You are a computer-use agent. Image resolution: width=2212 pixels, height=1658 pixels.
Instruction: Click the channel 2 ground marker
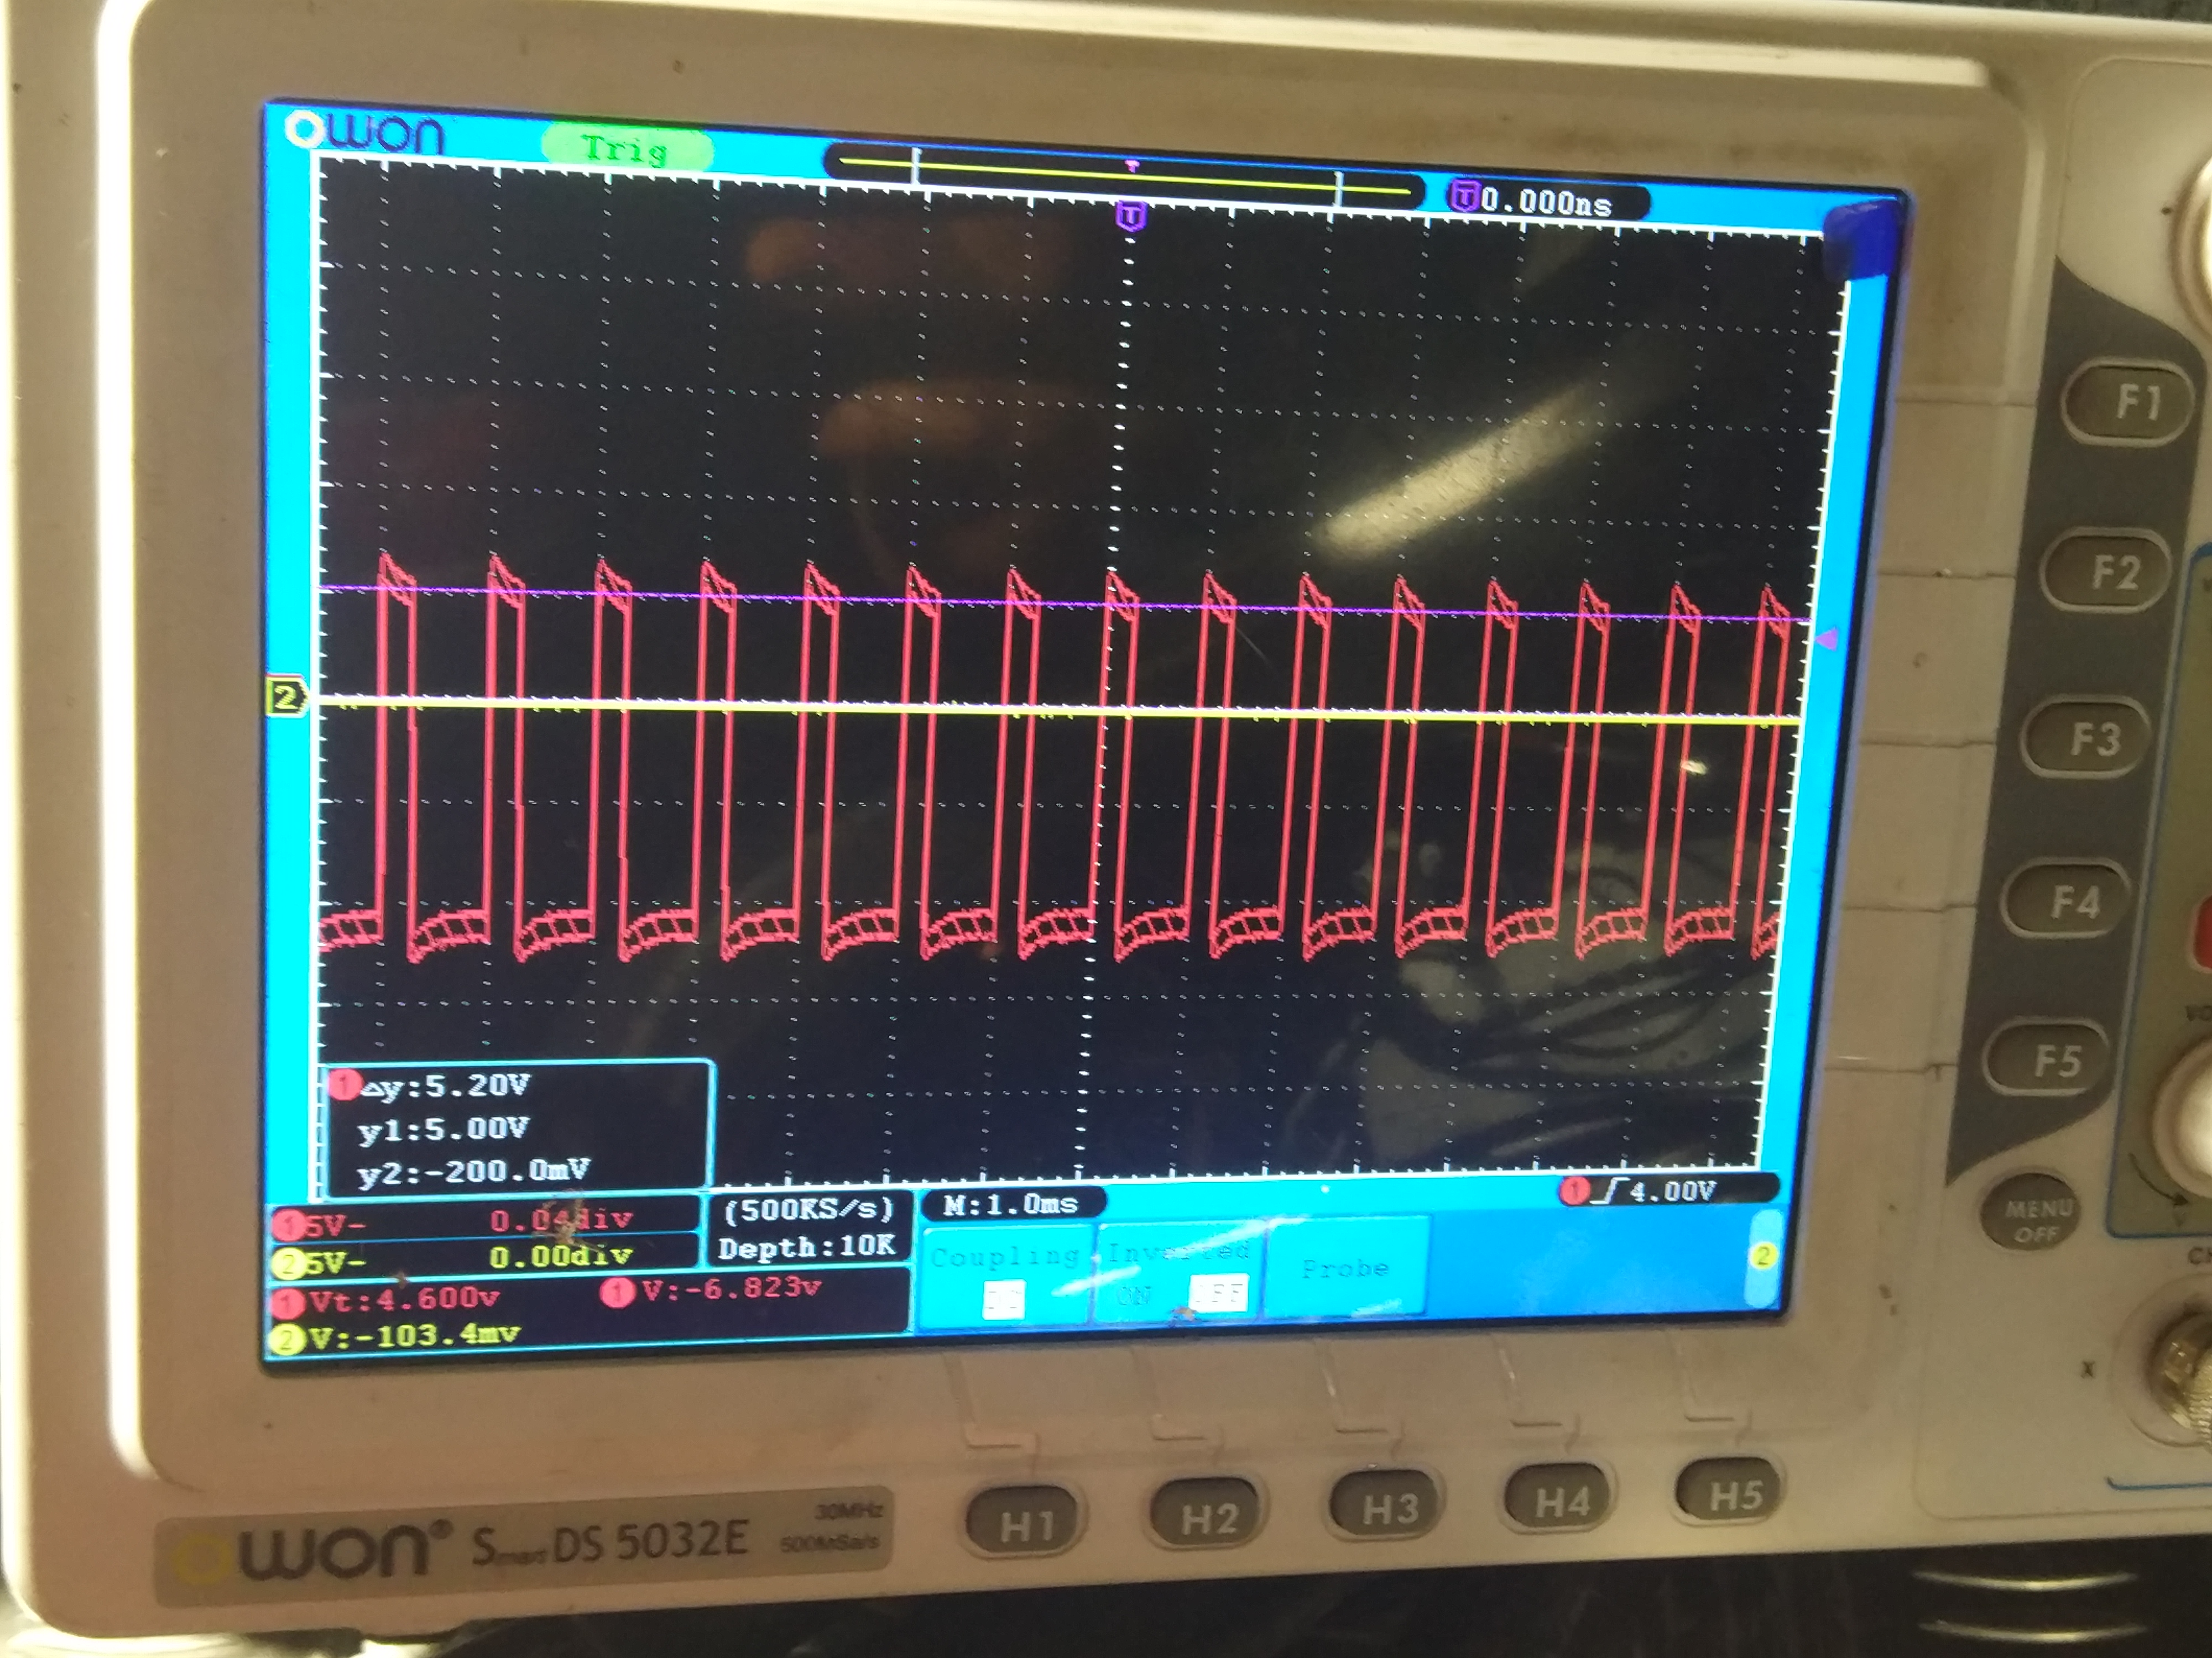point(287,696)
